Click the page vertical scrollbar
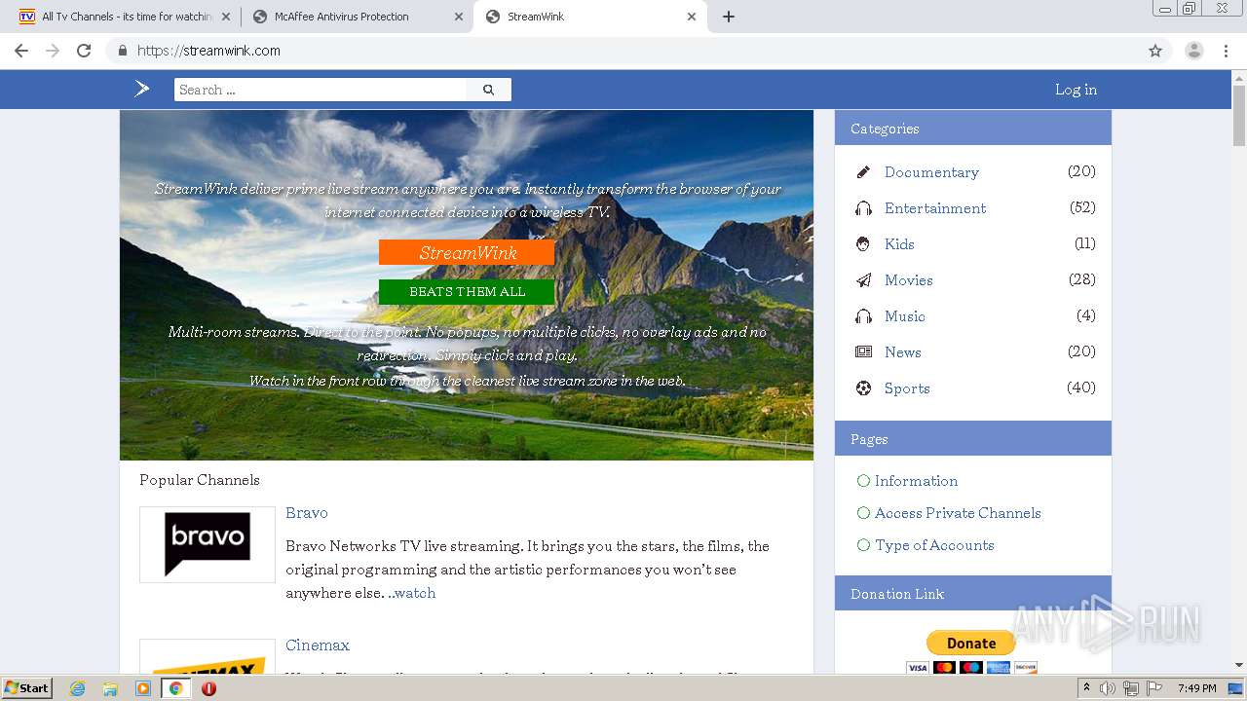1247x701 pixels. tap(1239, 115)
